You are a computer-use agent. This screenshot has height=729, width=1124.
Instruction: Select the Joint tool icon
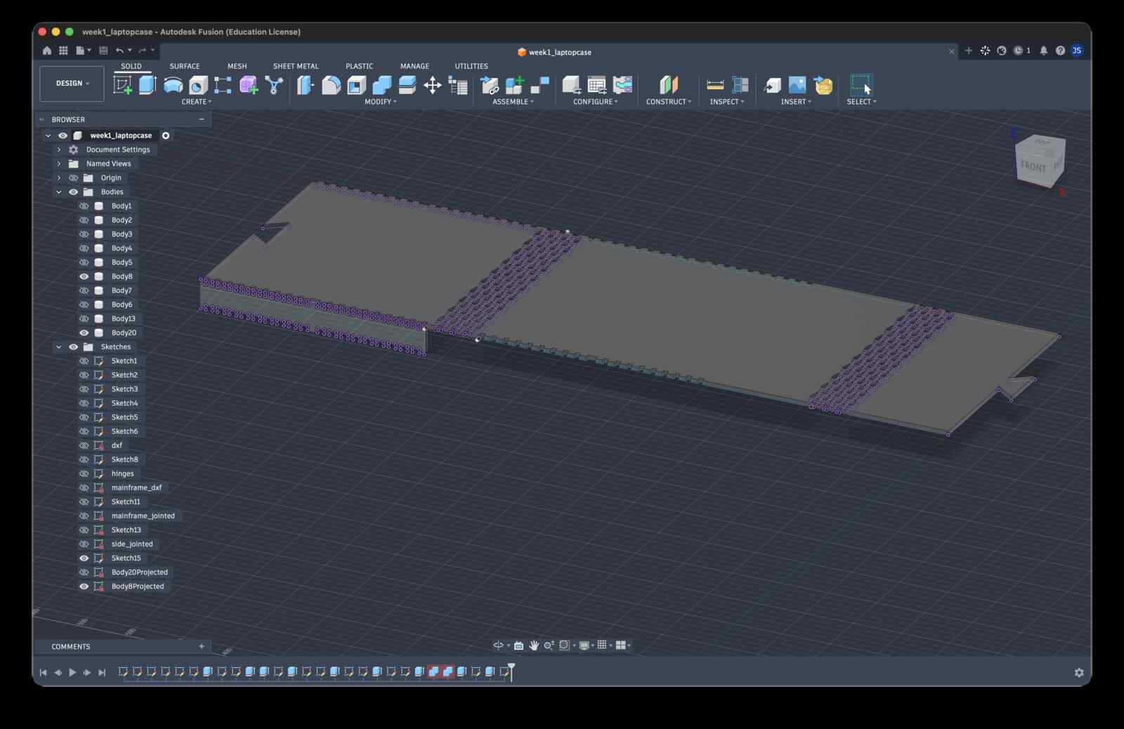point(540,85)
